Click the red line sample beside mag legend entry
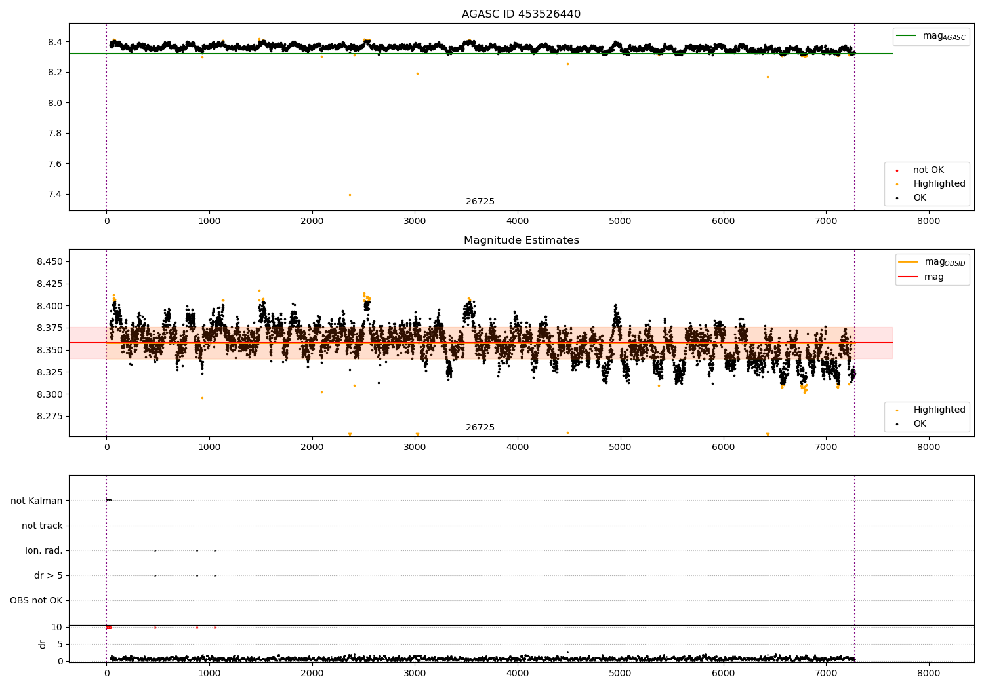Screen dimensions: 984x688 [x=908, y=277]
